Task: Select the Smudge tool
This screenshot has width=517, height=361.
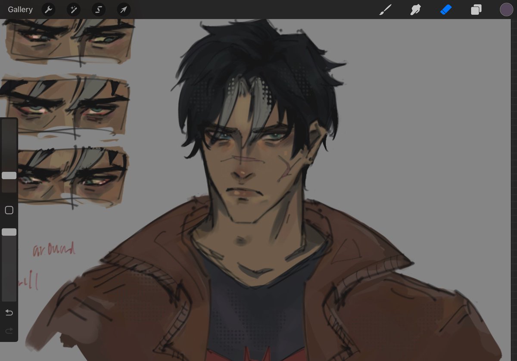Action: point(416,9)
